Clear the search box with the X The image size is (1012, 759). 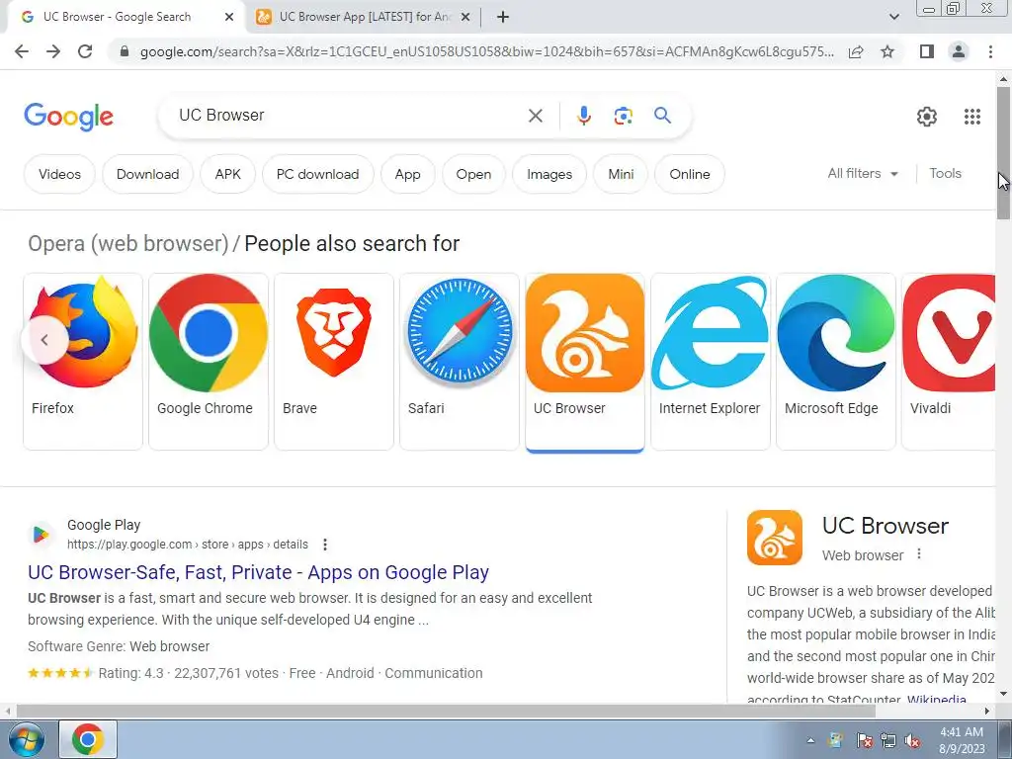tap(535, 116)
